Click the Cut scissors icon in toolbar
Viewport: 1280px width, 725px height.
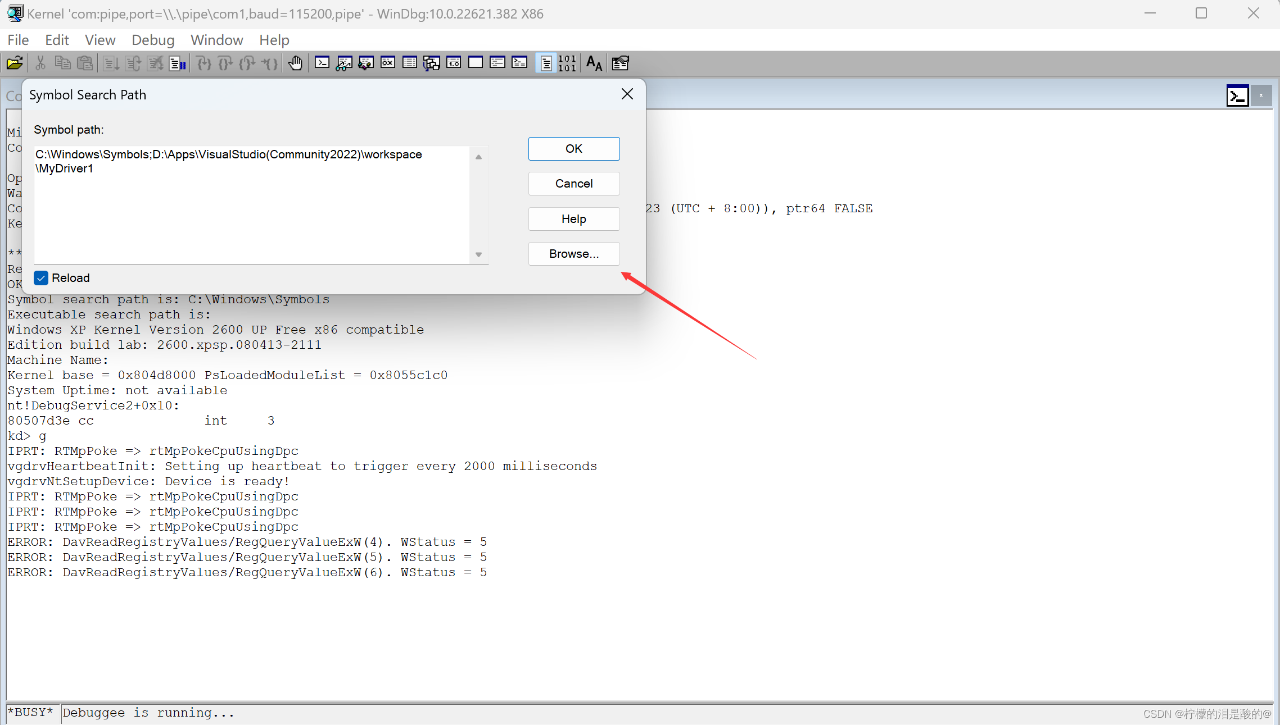pos(40,63)
